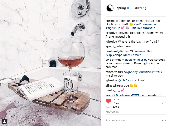This screenshot has width=171, height=126.
Task: Open the @sw33tmelz mention
Action: (132, 55)
